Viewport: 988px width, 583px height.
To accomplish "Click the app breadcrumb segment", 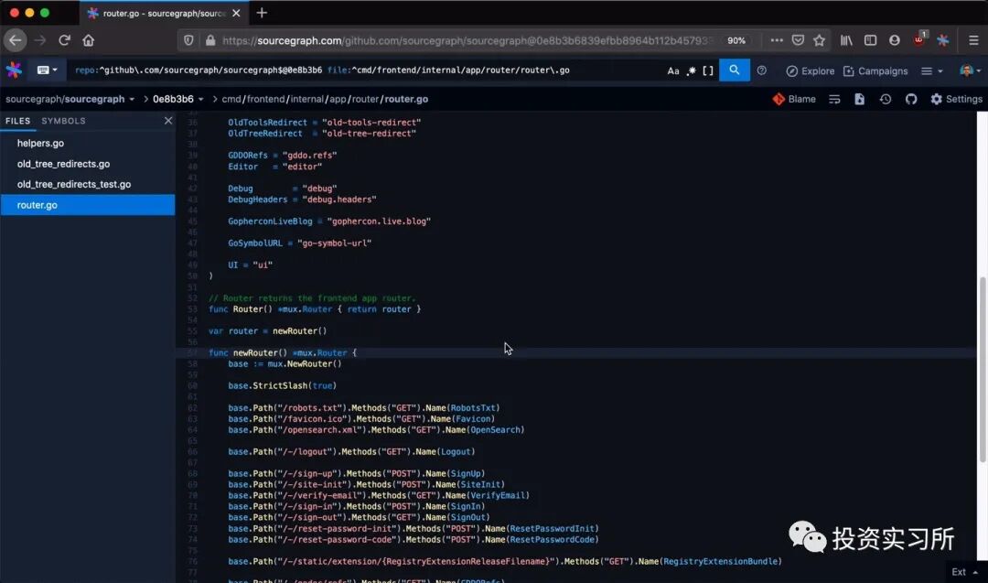I will click(338, 99).
